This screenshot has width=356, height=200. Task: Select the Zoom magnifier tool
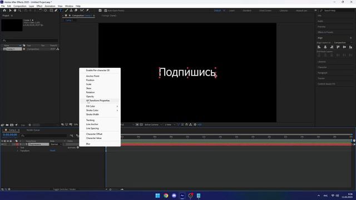[x=20, y=11]
